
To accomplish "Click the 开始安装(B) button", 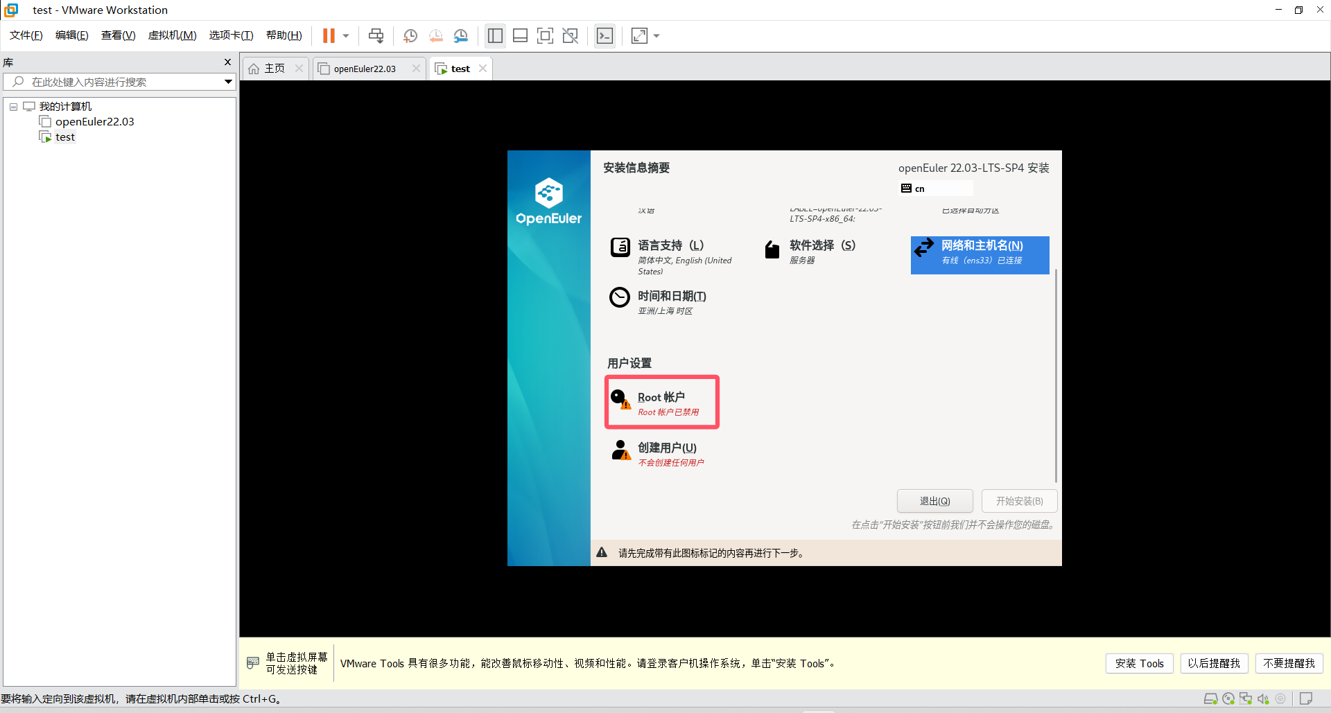I will click(x=1019, y=501).
